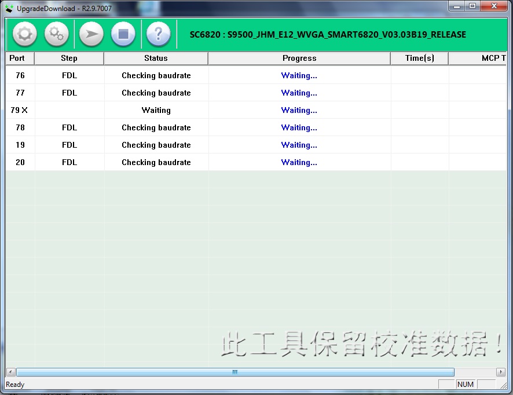Viewport: 513px width, 395px height.
Task: Click Checking baudrate status for port 78
Action: (x=156, y=127)
